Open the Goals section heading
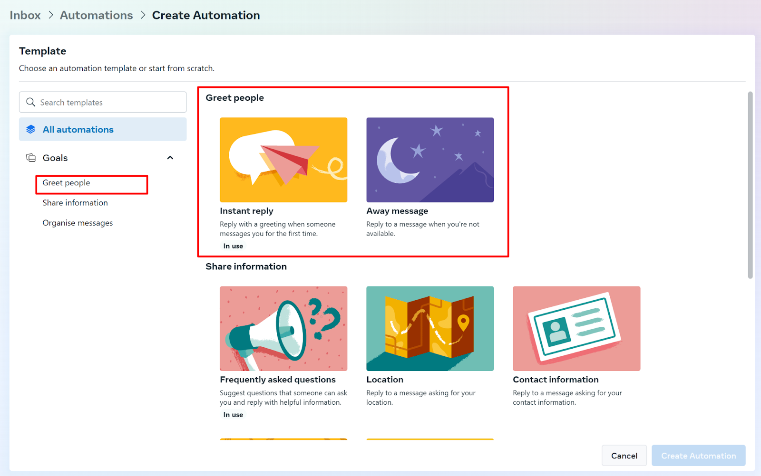 (55, 158)
